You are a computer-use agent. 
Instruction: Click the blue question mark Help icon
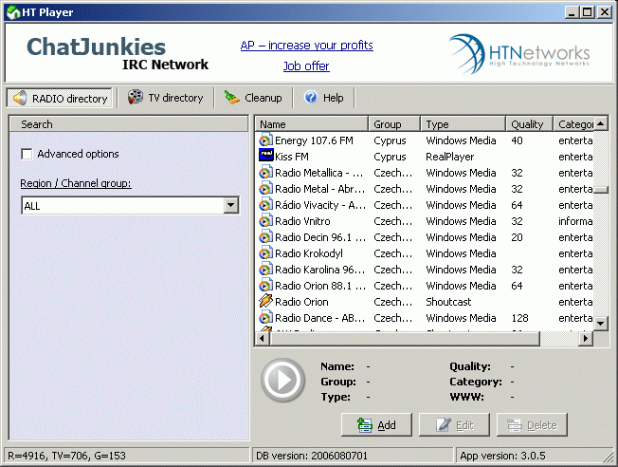pos(311,97)
